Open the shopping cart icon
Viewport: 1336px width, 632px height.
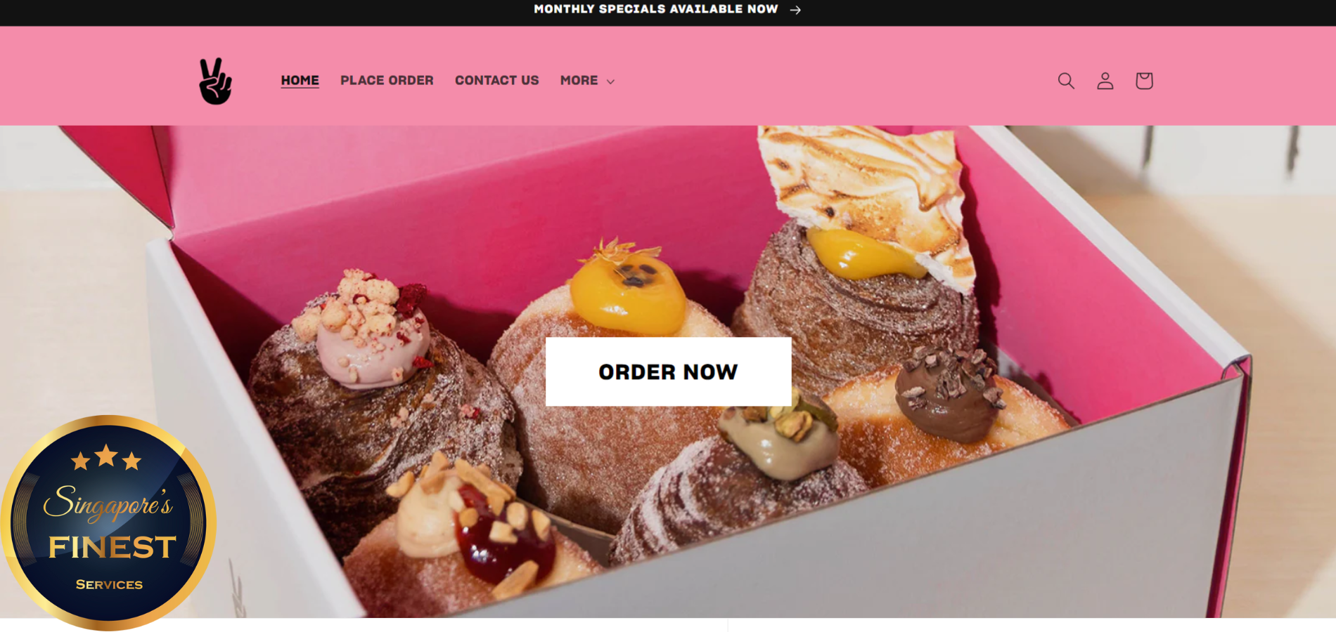(1144, 81)
